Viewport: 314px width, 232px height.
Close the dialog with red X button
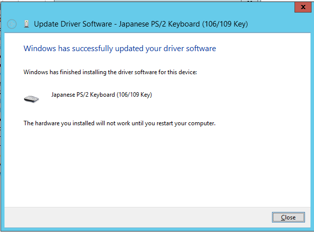point(303,7)
